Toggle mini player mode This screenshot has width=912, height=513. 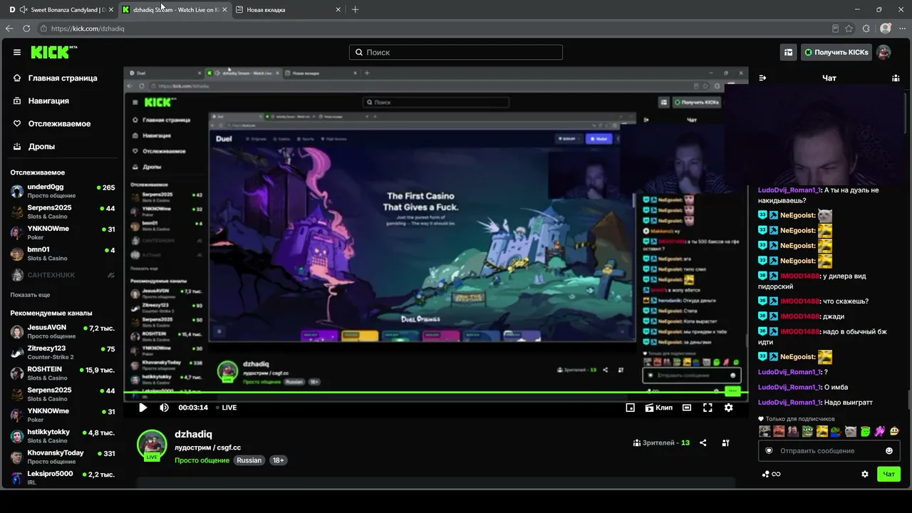click(630, 408)
